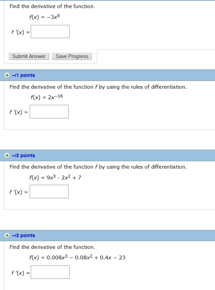
Task: Expand the plus icon beside –/1 points
Action: 7,75
